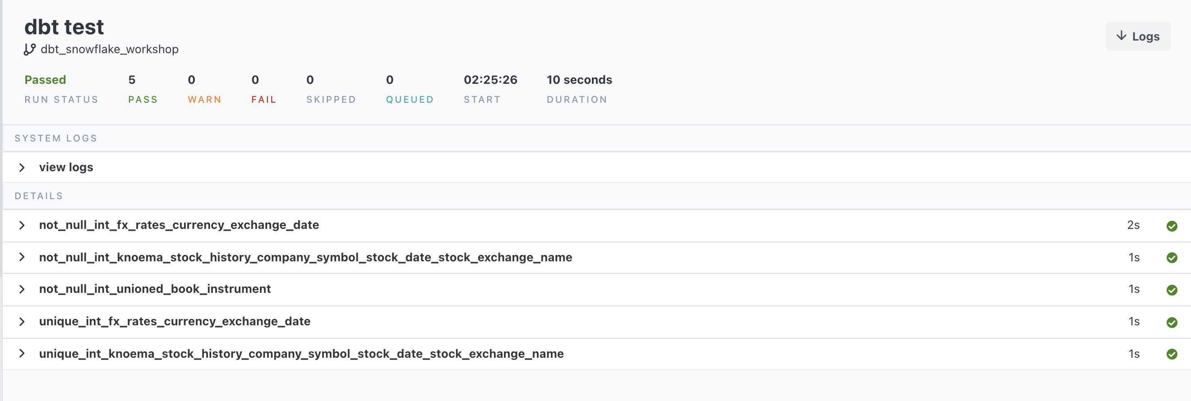The height and width of the screenshot is (401, 1191).
Task: Expand unique_int_fx_rates_currency_exchange_date chevron
Action: click(x=22, y=322)
